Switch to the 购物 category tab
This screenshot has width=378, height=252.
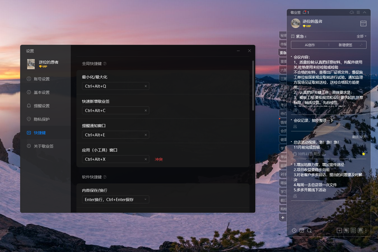pyautogui.click(x=283, y=209)
